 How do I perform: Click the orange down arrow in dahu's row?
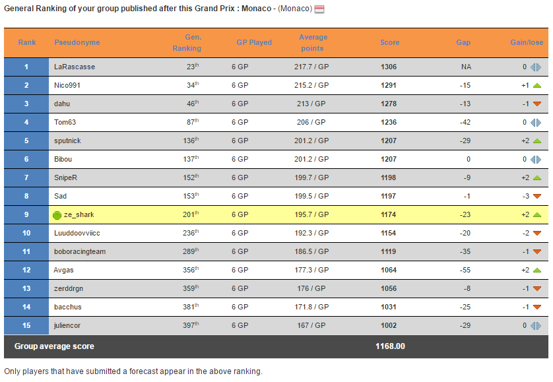[x=537, y=104]
